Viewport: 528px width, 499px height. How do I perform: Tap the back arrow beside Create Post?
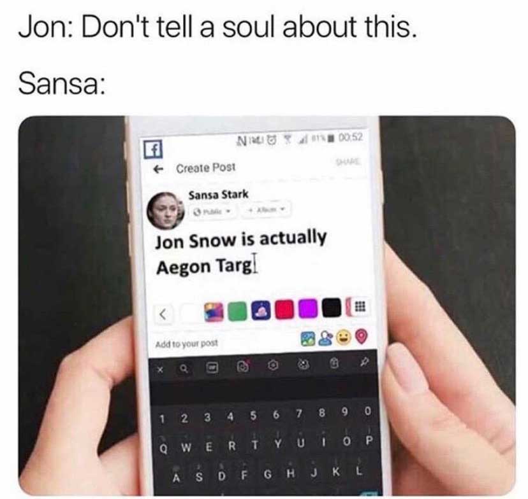[158, 169]
